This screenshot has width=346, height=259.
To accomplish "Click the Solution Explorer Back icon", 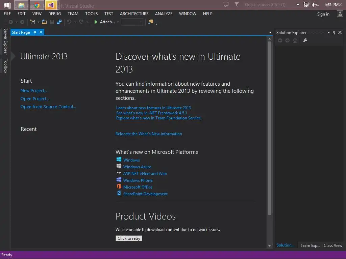I will pyautogui.click(x=280, y=40).
